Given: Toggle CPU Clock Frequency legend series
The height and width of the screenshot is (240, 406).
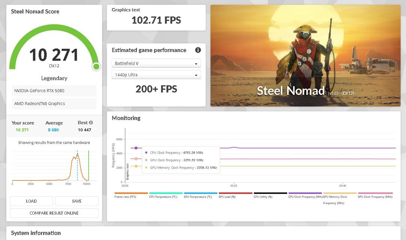Looking at the screenshot, I should coord(305,195).
